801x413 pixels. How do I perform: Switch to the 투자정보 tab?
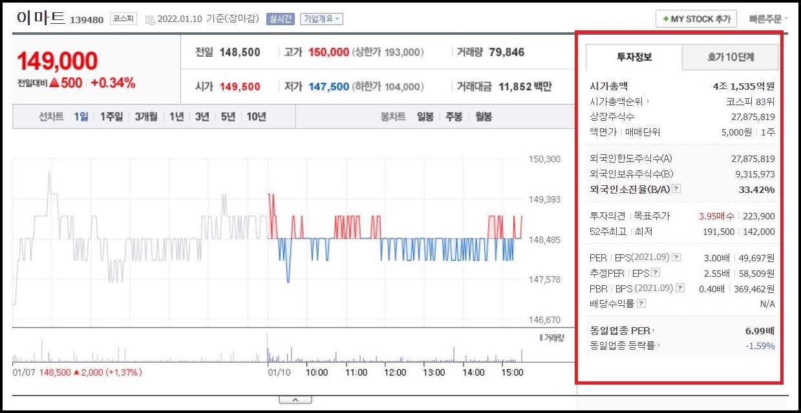634,57
